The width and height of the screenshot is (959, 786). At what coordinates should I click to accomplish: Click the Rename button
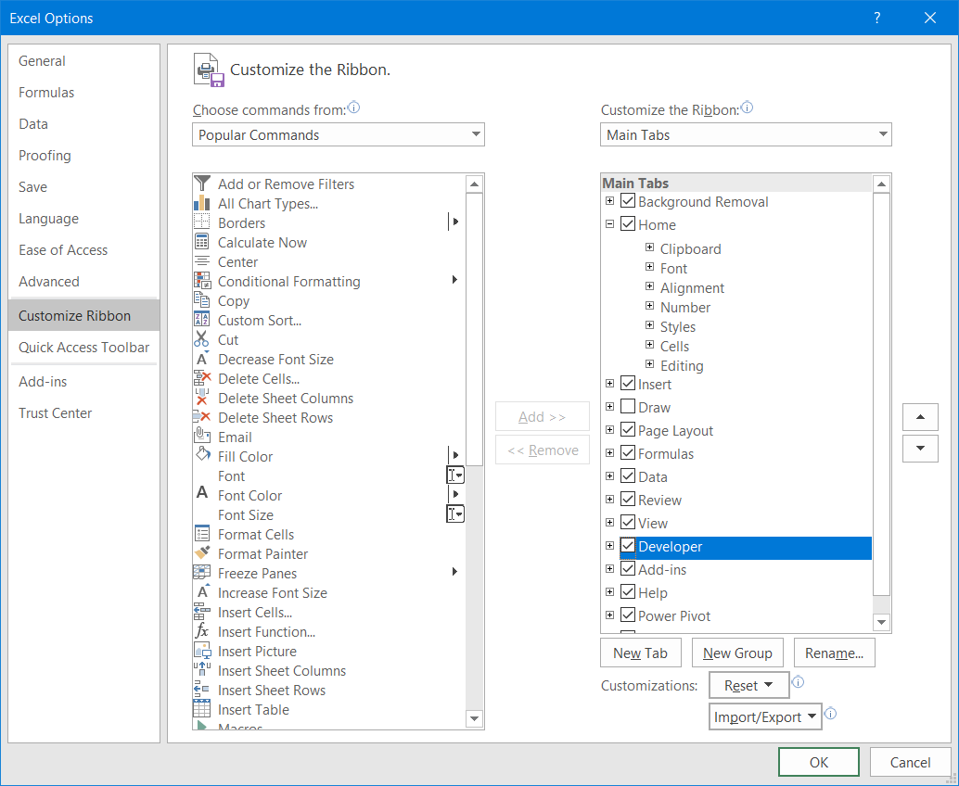pyautogui.click(x=834, y=653)
